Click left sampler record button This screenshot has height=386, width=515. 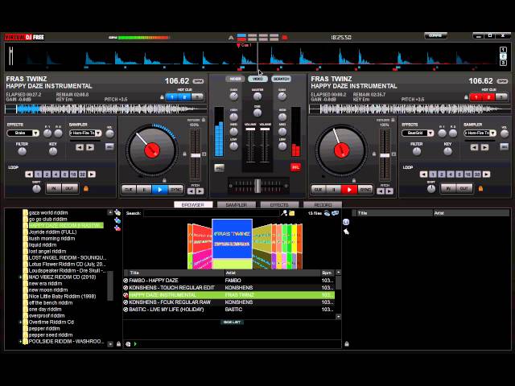[109, 146]
